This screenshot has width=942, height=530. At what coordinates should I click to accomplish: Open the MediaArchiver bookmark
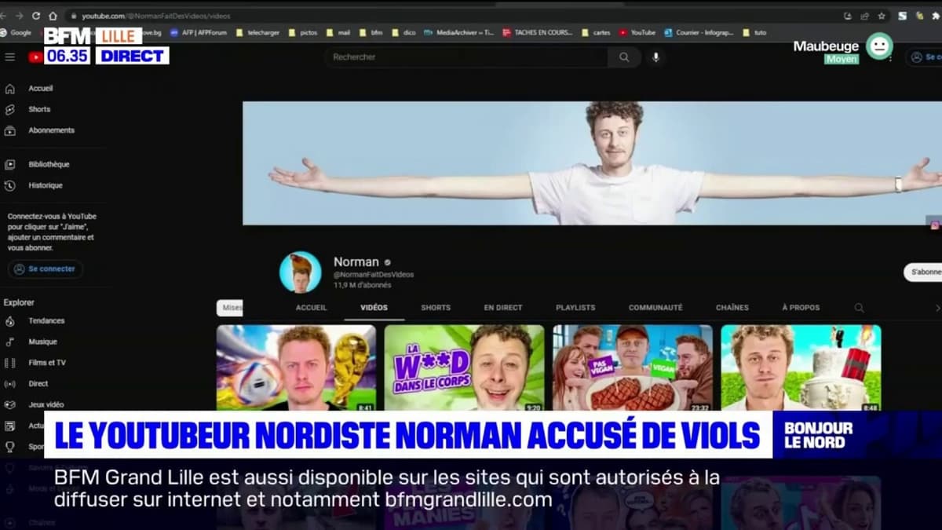(458, 32)
